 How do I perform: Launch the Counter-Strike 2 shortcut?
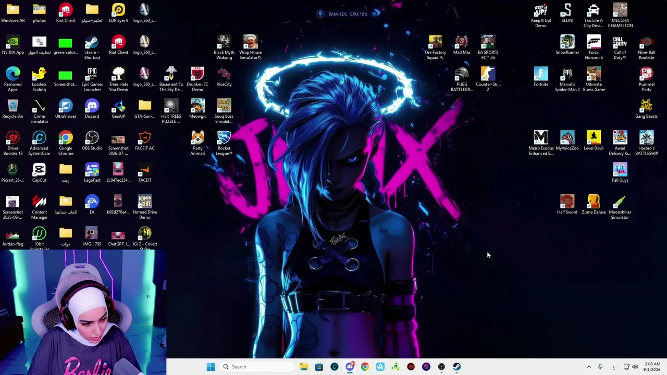coord(488,80)
